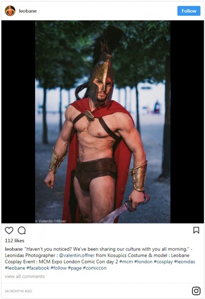Open the Spartan cosplay photo

click(x=102, y=122)
